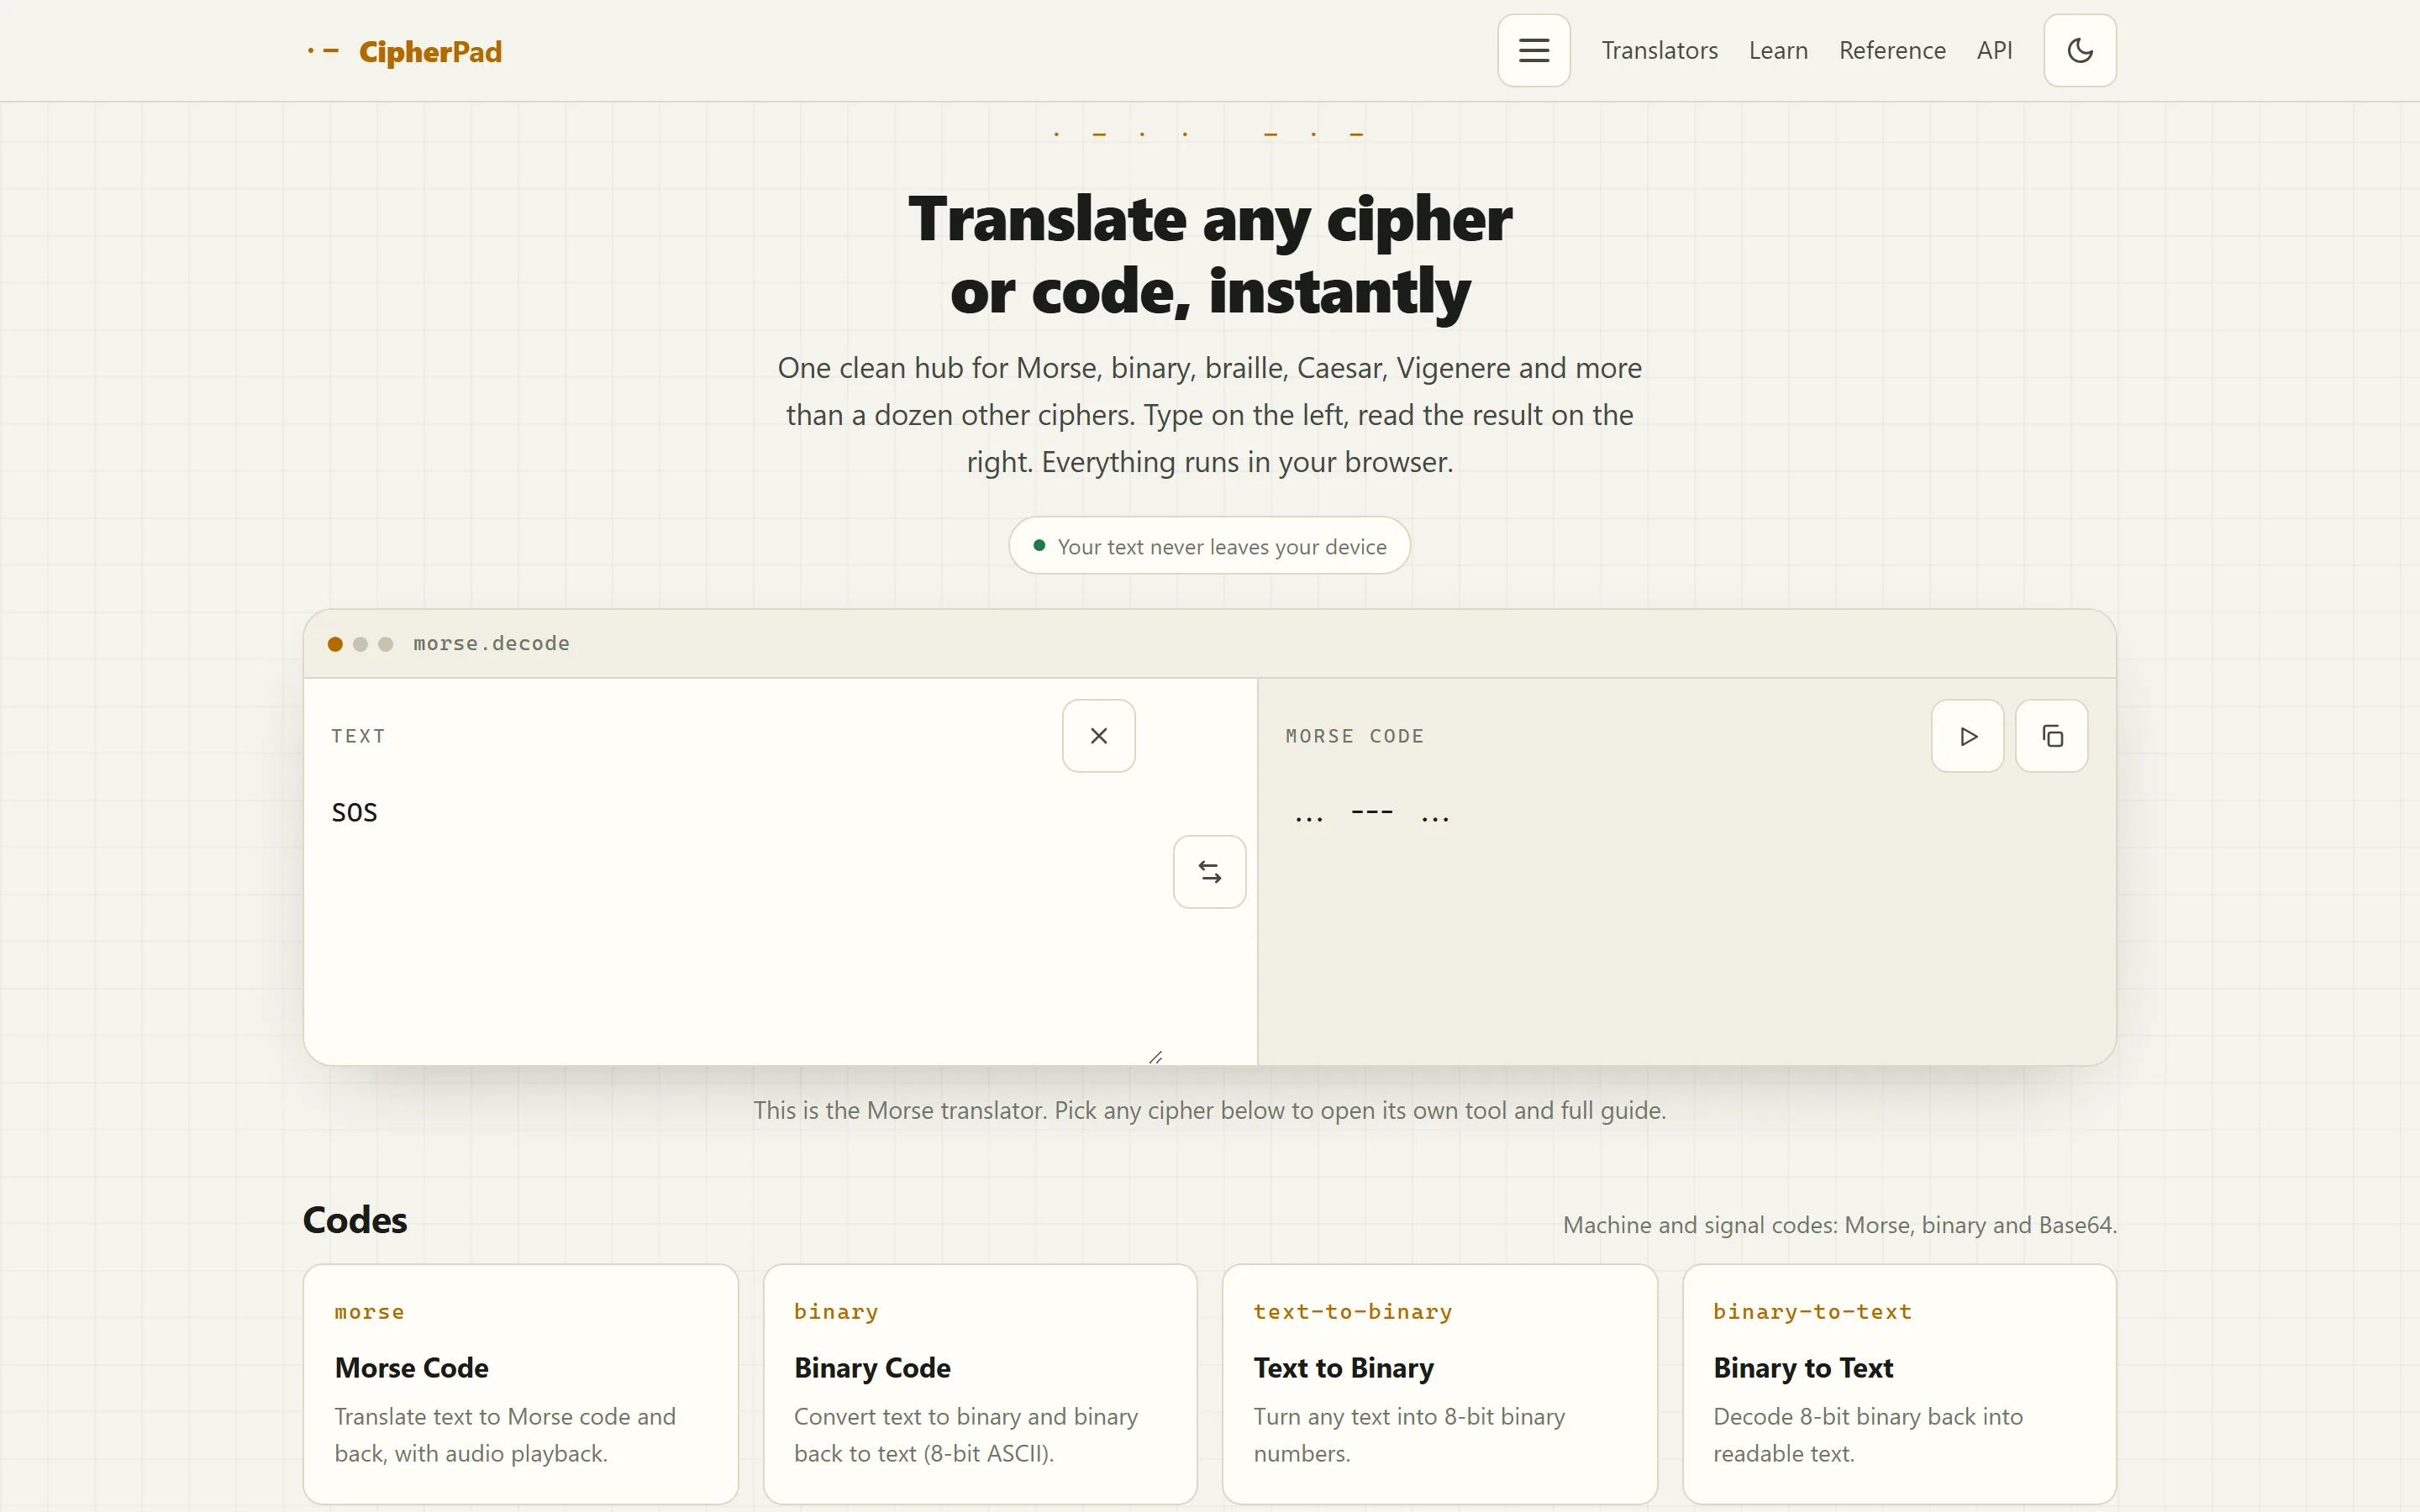Toggle dark mode with the moon icon
Image resolution: width=2420 pixels, height=1512 pixels.
coord(2079,50)
